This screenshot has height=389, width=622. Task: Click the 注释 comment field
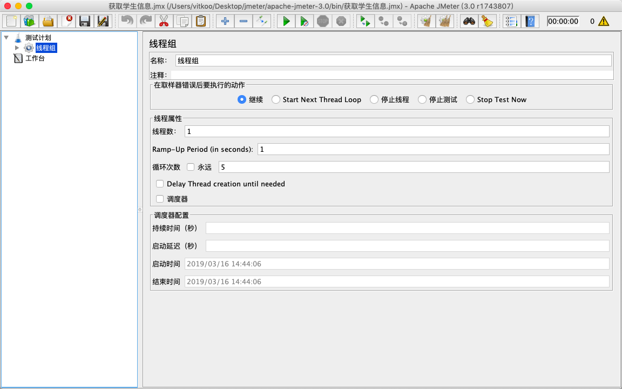click(392, 75)
